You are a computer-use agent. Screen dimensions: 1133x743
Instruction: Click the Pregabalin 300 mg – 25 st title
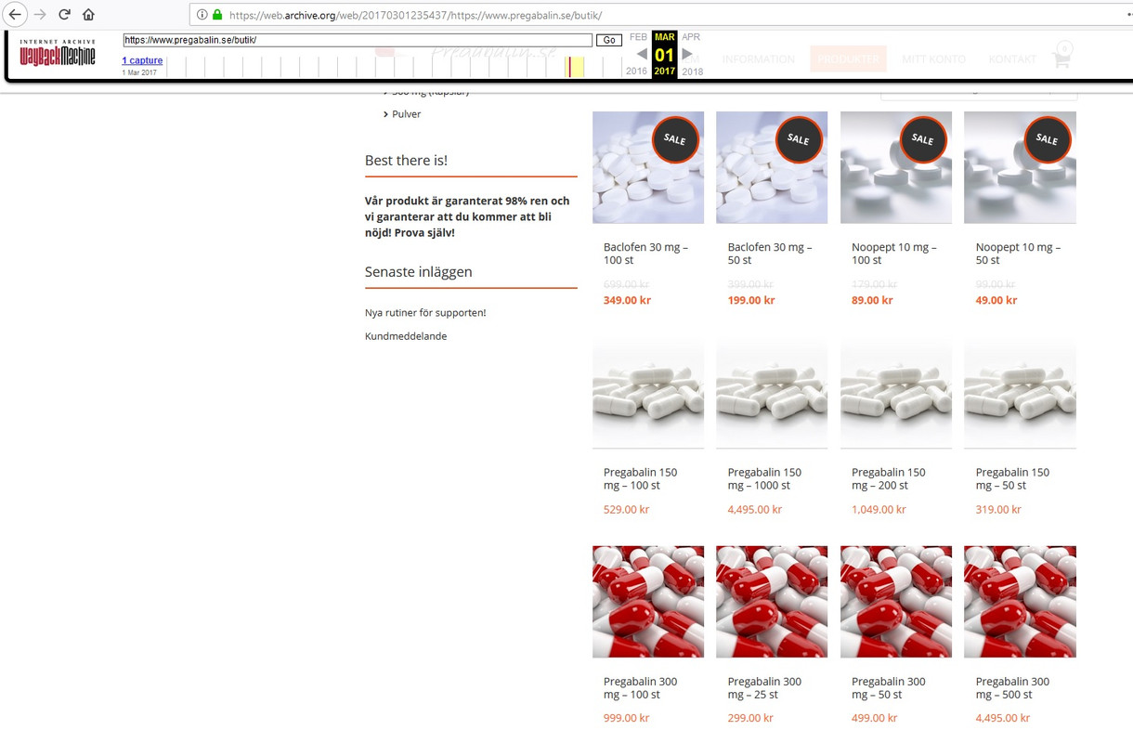[x=765, y=688]
